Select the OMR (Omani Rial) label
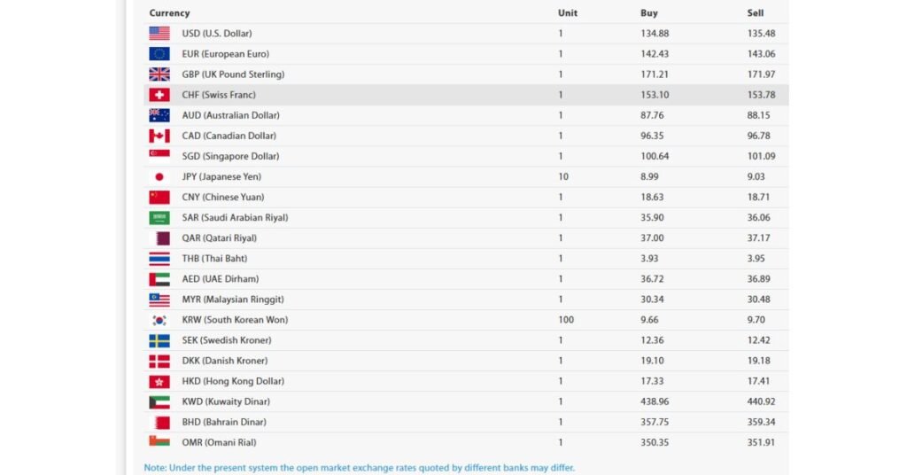Screen dimensions: 907x475 (220, 442)
